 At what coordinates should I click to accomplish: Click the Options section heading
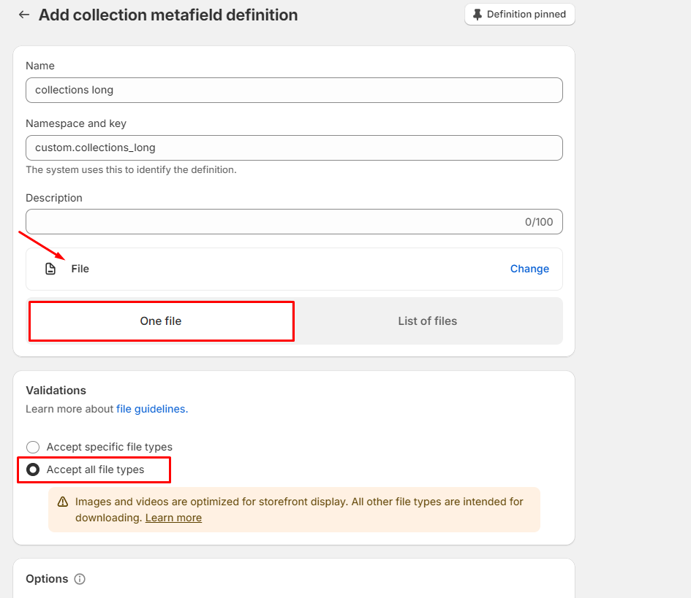click(47, 579)
